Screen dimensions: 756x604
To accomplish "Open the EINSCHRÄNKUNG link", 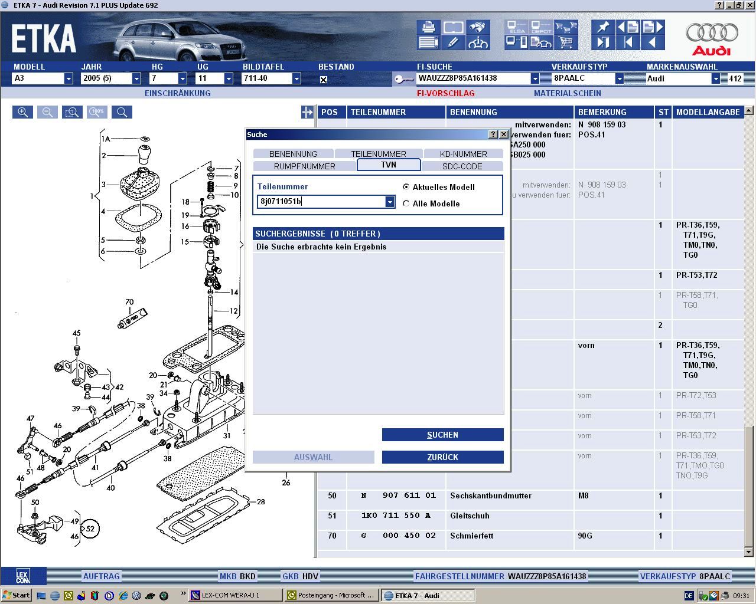I will pos(178,93).
